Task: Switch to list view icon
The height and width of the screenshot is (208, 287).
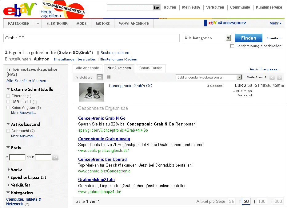Action: [100, 77]
